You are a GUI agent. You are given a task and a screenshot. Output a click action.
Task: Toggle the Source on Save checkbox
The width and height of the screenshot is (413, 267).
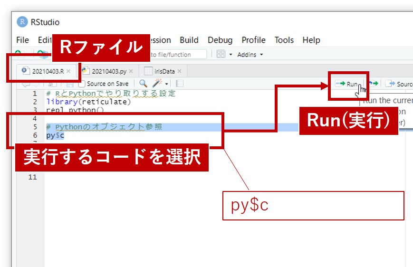pos(82,84)
